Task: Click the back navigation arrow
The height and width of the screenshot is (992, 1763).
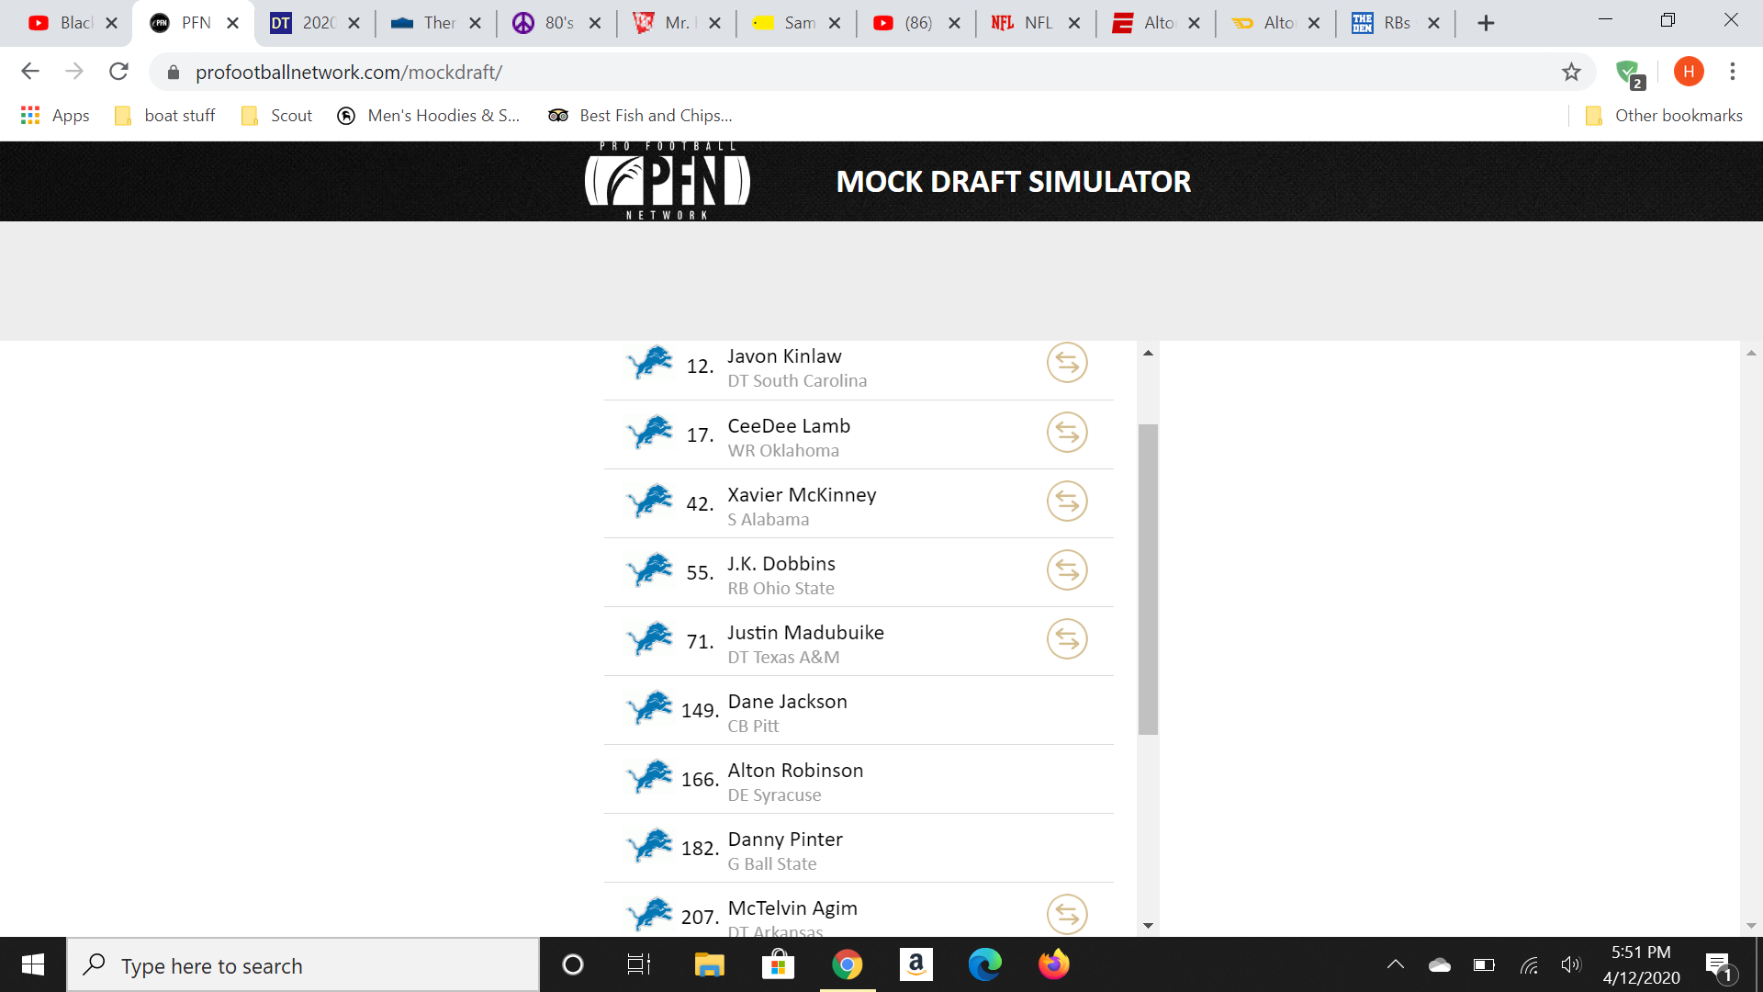Action: 29,72
